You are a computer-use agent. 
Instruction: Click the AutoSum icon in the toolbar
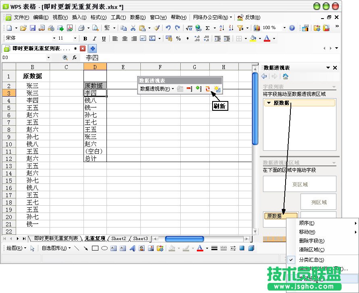[208, 28]
